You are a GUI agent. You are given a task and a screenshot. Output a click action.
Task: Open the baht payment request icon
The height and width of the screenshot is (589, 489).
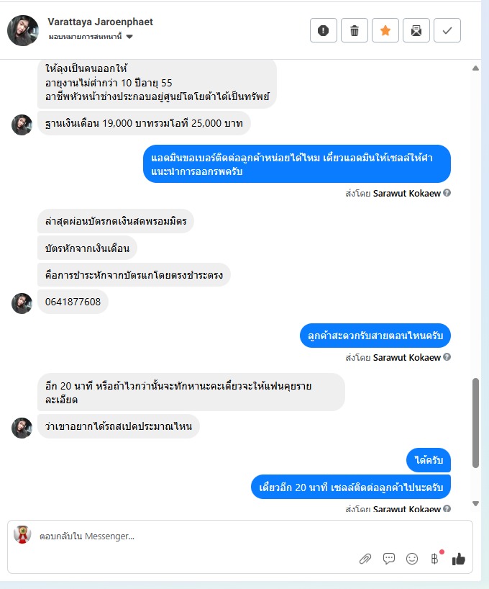[x=434, y=559]
